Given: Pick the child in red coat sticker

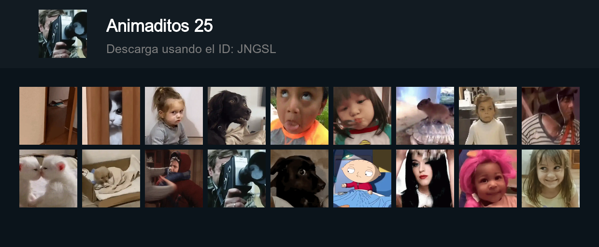Looking at the screenshot, I should pos(174,178).
